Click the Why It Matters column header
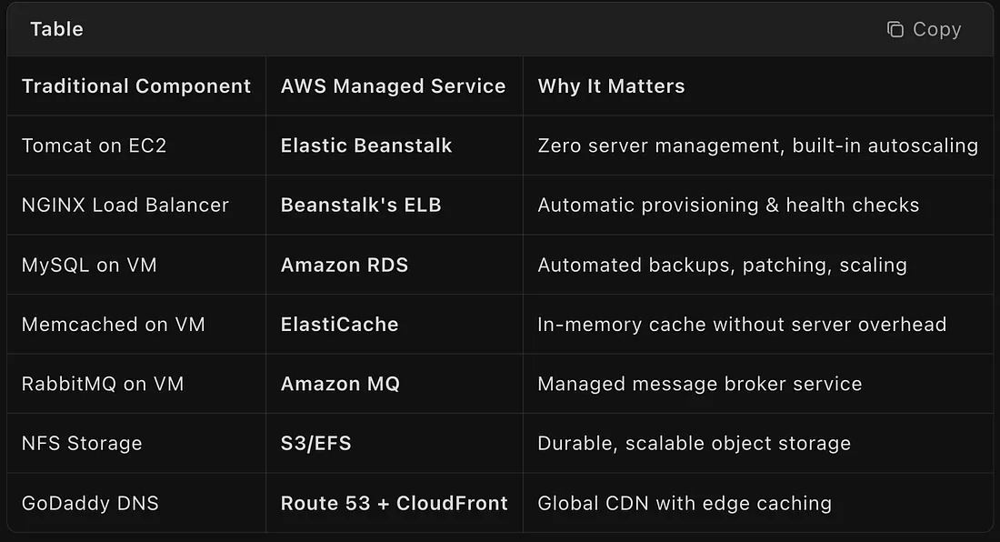Image resolution: width=1000 pixels, height=542 pixels. tap(611, 86)
